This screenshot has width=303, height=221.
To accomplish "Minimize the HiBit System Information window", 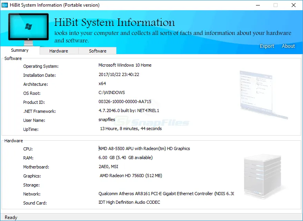I will [x=258, y=5].
